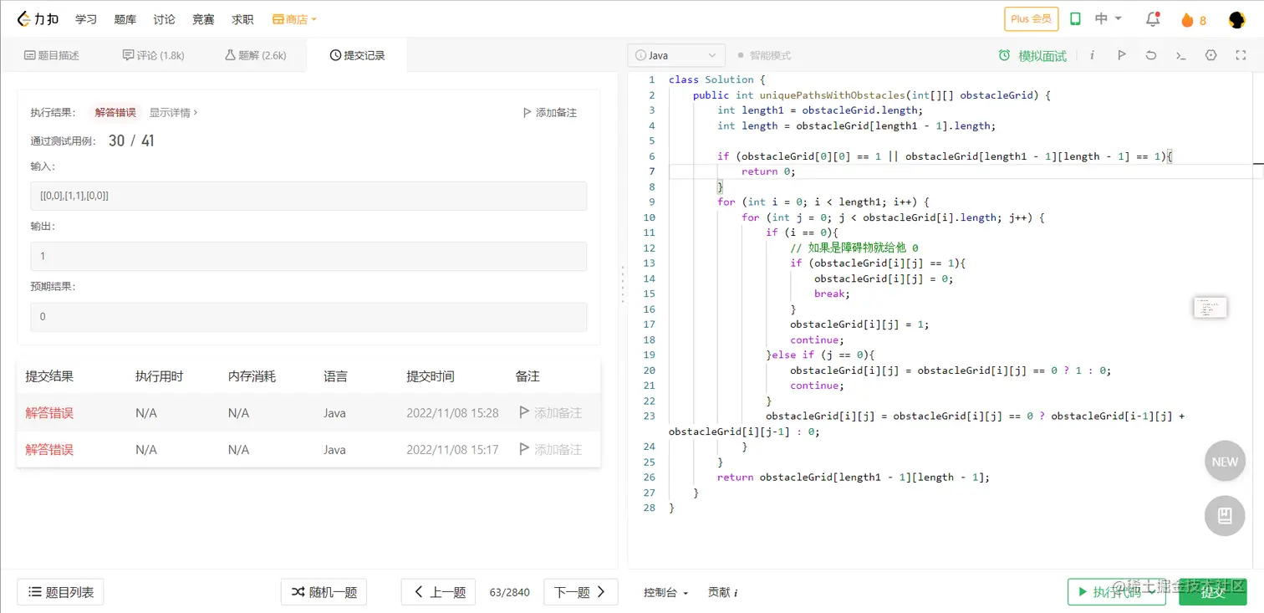Click the 提交时间 column header
Image resolution: width=1264 pixels, height=613 pixels.
431,376
